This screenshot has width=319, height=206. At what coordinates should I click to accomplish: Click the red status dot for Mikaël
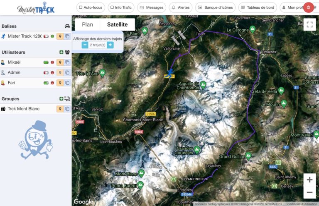pyautogui.click(x=52, y=62)
